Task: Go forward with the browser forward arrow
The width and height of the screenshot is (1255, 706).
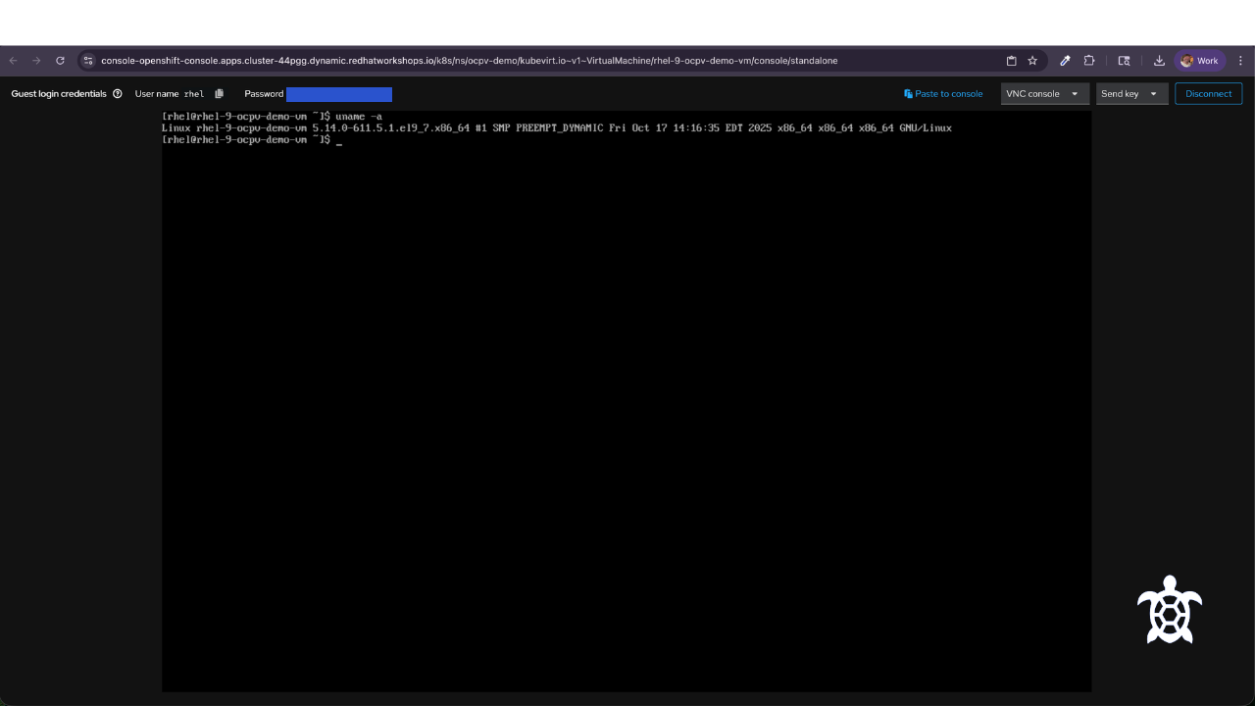Action: (x=36, y=61)
